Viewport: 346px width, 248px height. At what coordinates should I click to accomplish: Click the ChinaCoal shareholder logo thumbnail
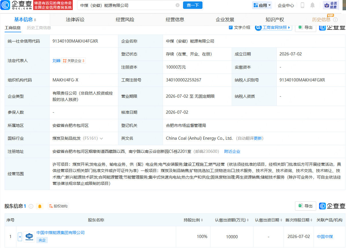pyautogui.click(x=29, y=237)
